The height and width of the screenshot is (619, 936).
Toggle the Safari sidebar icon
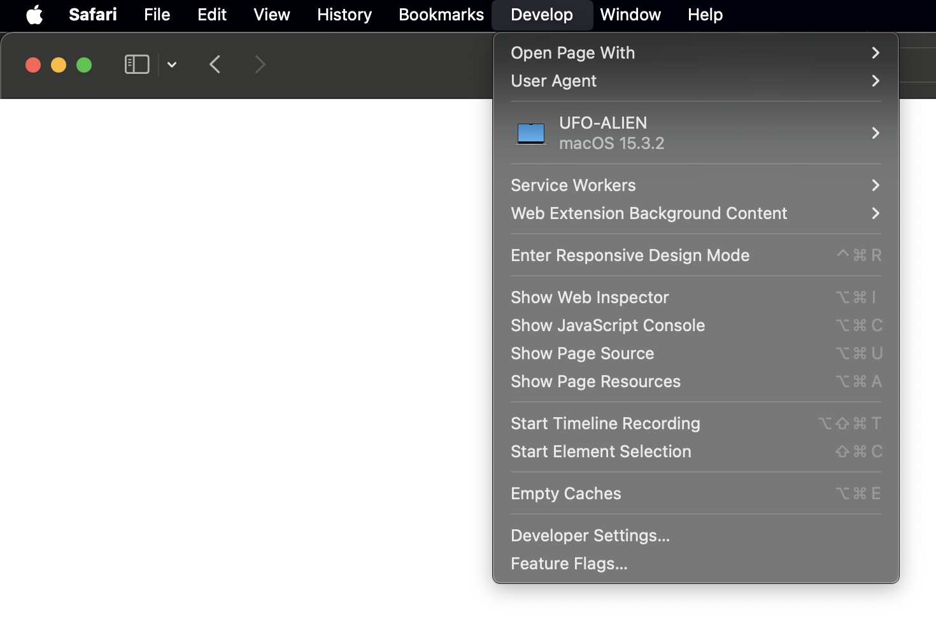(x=137, y=64)
